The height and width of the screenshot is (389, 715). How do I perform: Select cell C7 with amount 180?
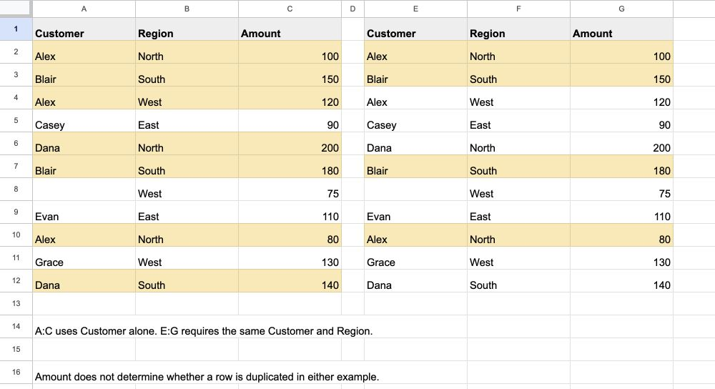[x=290, y=167]
